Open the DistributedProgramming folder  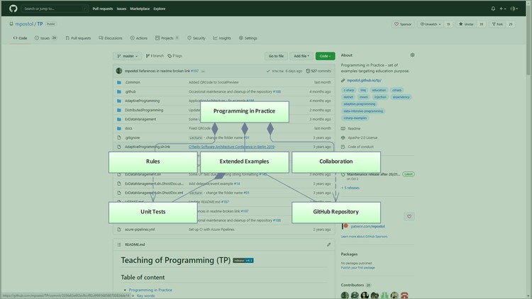click(144, 110)
